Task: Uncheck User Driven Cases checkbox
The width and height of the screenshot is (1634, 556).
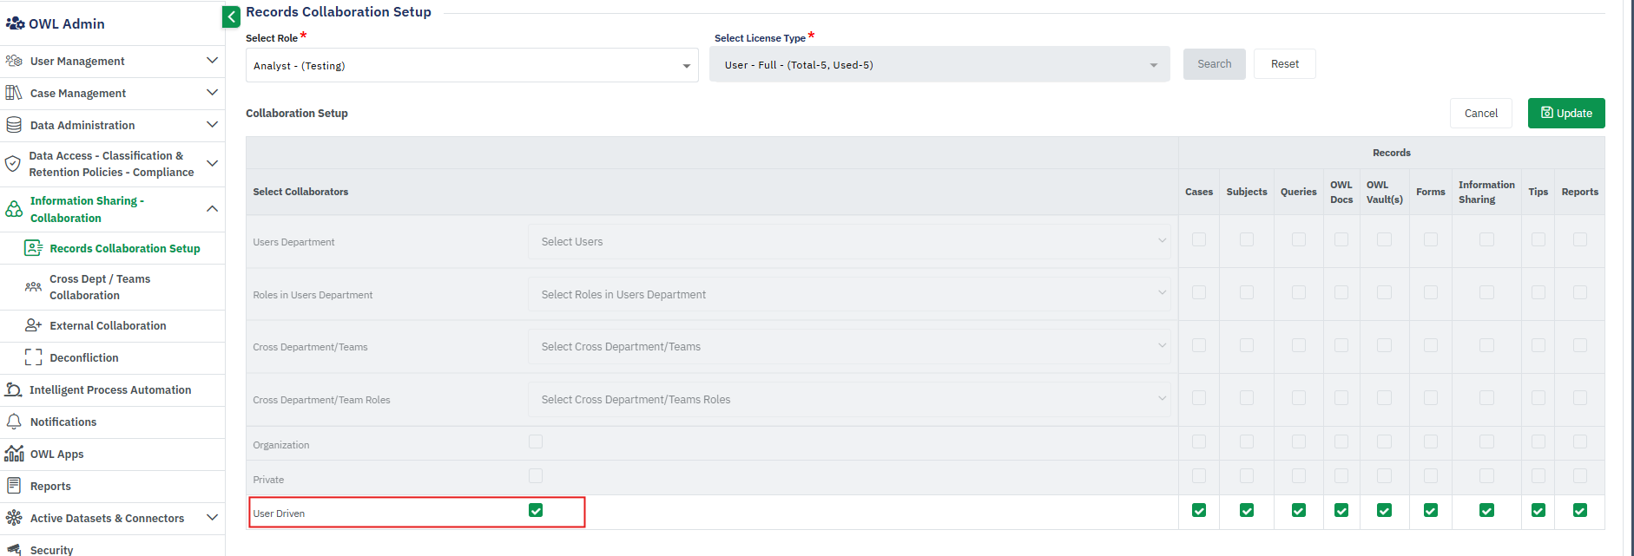Action: point(1199,510)
